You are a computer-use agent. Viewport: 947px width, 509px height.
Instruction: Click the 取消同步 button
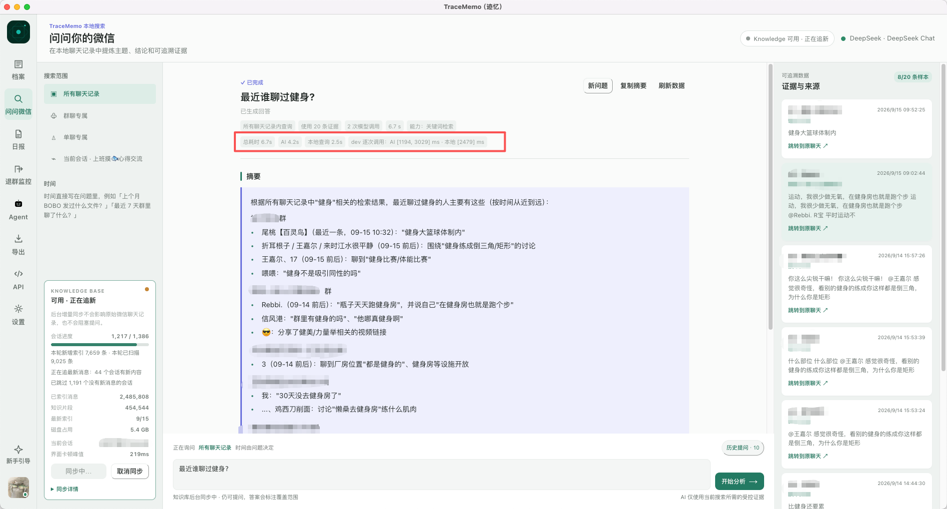(130, 471)
